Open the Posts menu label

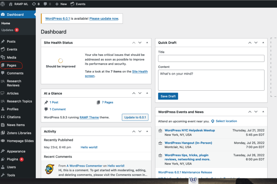(x=11, y=42)
